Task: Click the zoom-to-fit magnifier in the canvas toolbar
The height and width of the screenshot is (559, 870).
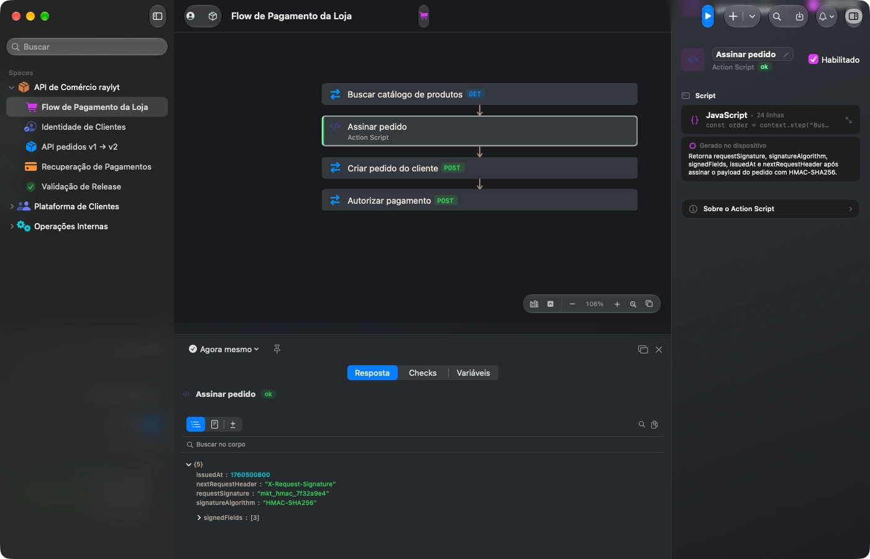Action: tap(633, 304)
